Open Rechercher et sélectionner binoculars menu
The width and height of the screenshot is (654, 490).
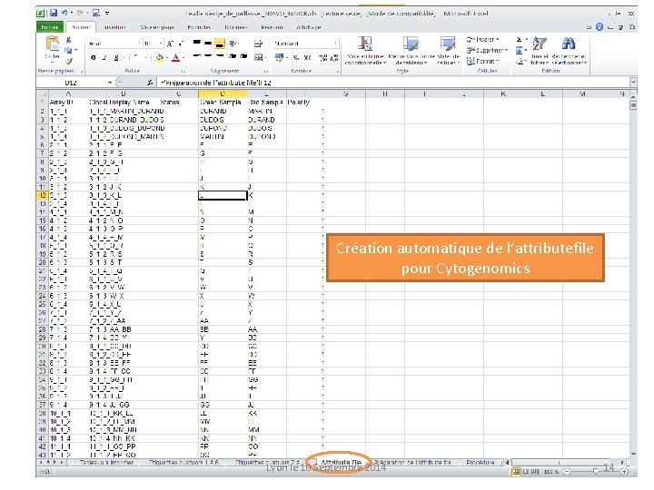(569, 51)
